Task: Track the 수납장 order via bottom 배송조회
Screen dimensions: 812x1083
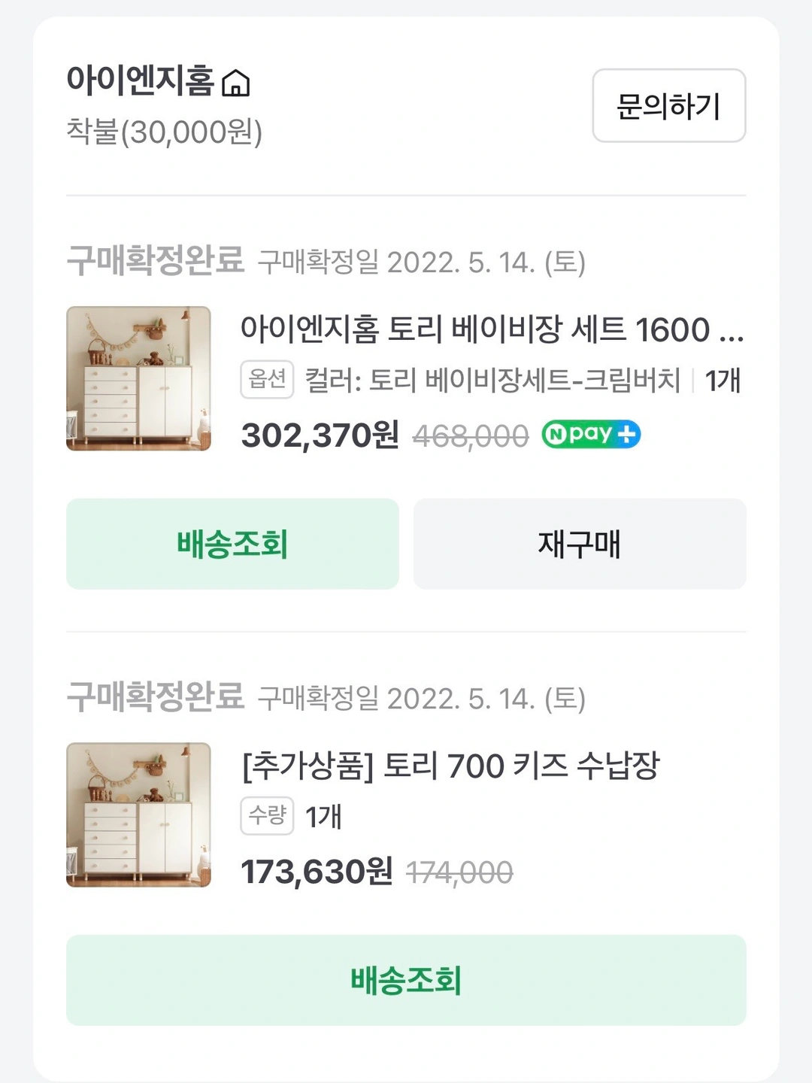Action: (x=406, y=980)
